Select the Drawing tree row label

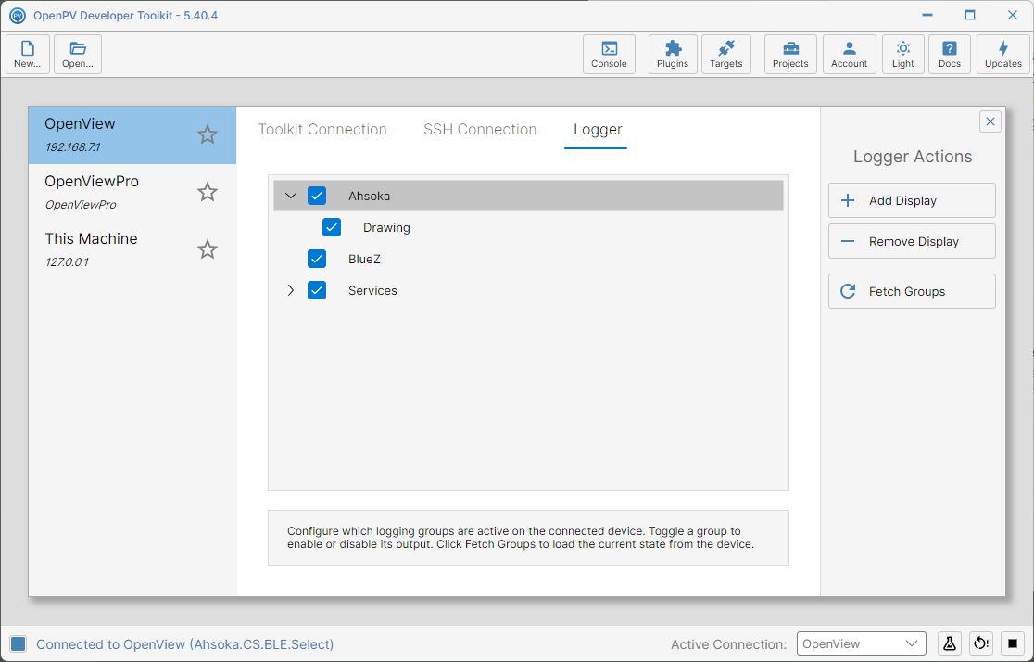point(386,228)
